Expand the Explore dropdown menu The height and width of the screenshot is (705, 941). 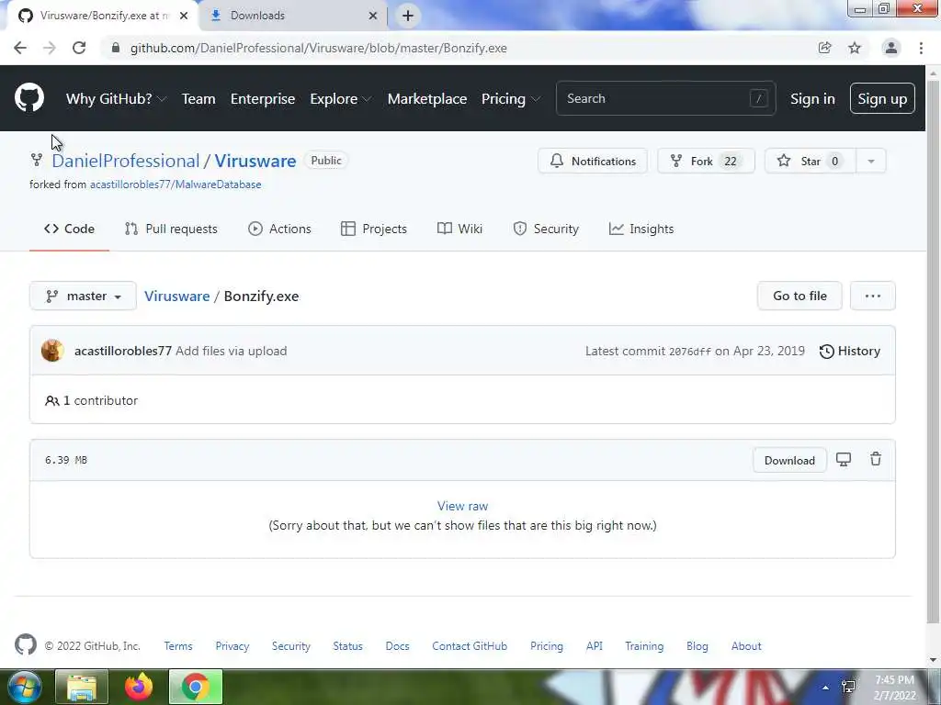340,98
